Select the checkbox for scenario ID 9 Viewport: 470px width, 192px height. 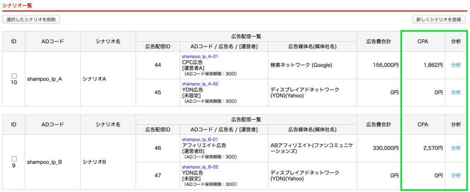pyautogui.click(x=14, y=159)
